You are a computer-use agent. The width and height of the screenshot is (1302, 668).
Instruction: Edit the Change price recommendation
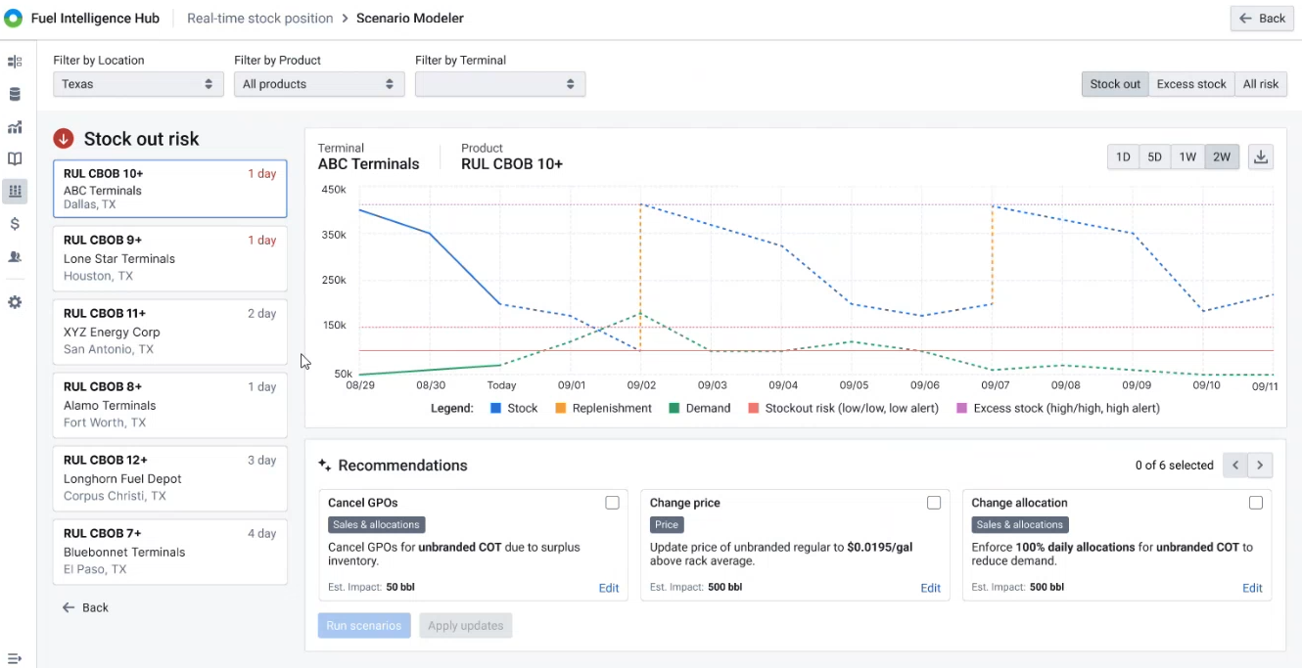point(930,588)
